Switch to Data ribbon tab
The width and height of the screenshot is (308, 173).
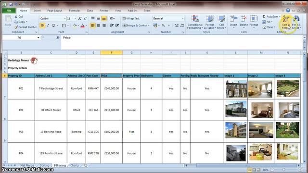(x=90, y=11)
